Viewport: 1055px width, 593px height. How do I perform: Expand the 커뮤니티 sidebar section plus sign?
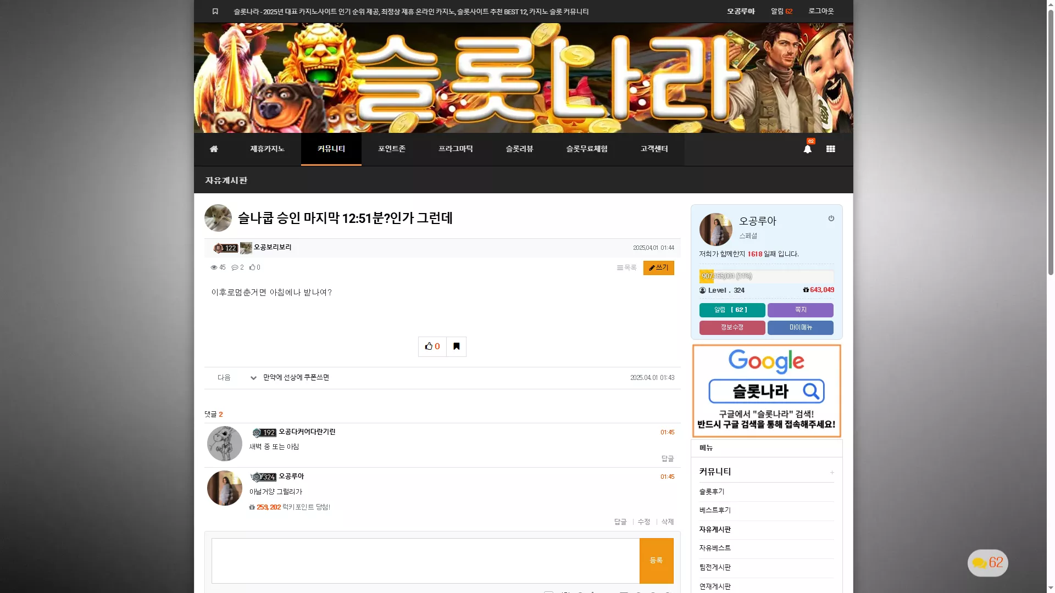point(832,472)
